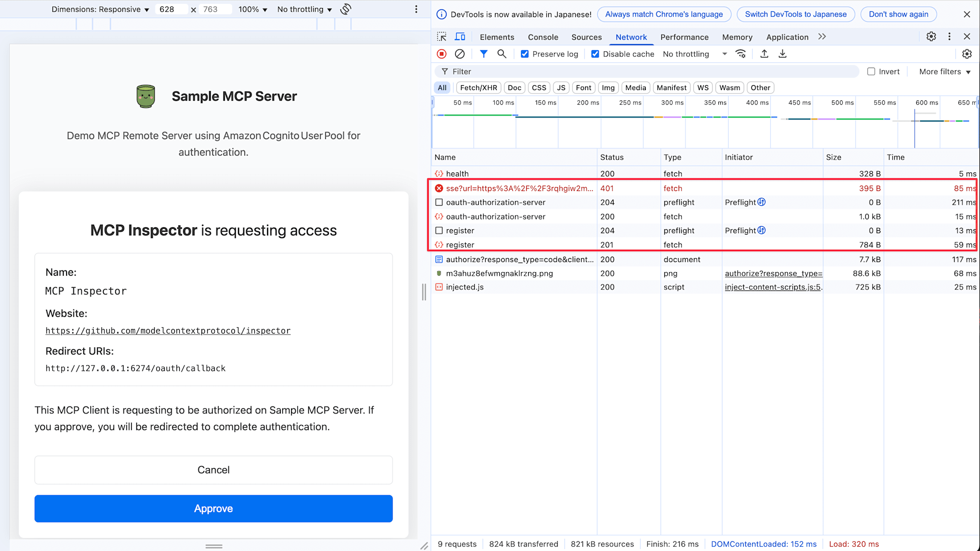Enable the Invert filter checkbox

tap(871, 72)
